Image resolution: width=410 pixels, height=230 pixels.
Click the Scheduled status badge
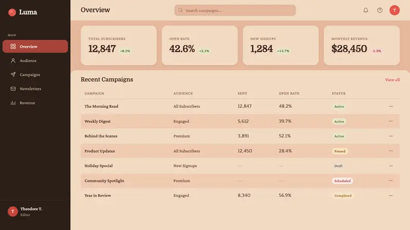coord(342,181)
